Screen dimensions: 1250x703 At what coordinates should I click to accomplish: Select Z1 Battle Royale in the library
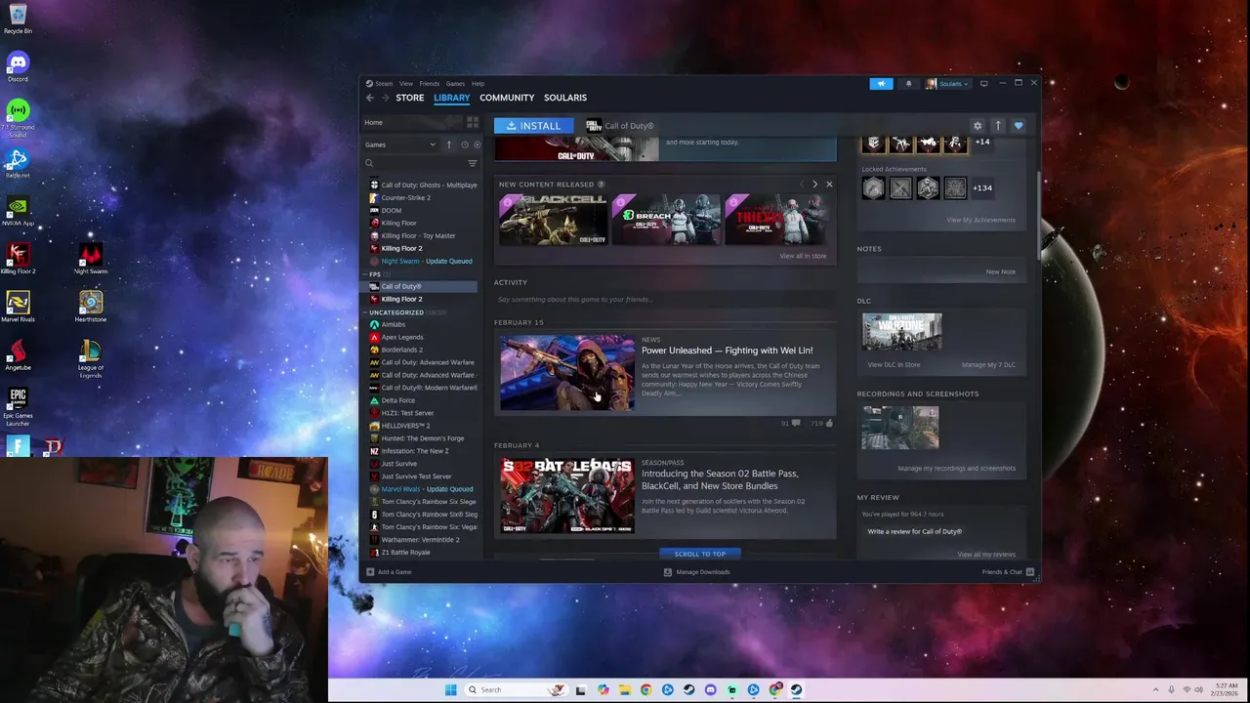404,553
